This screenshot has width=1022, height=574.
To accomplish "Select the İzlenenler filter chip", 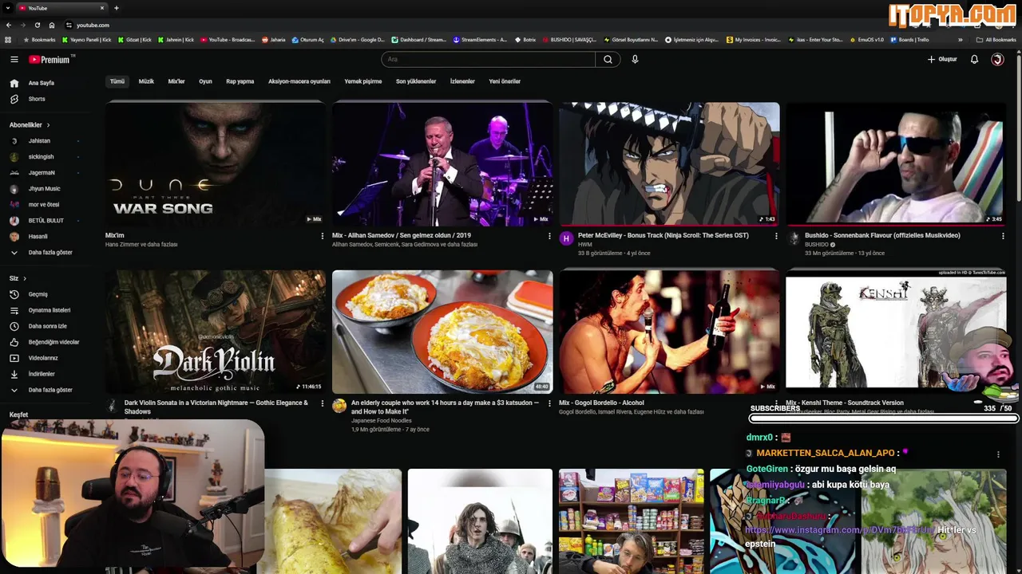I will tap(462, 81).
